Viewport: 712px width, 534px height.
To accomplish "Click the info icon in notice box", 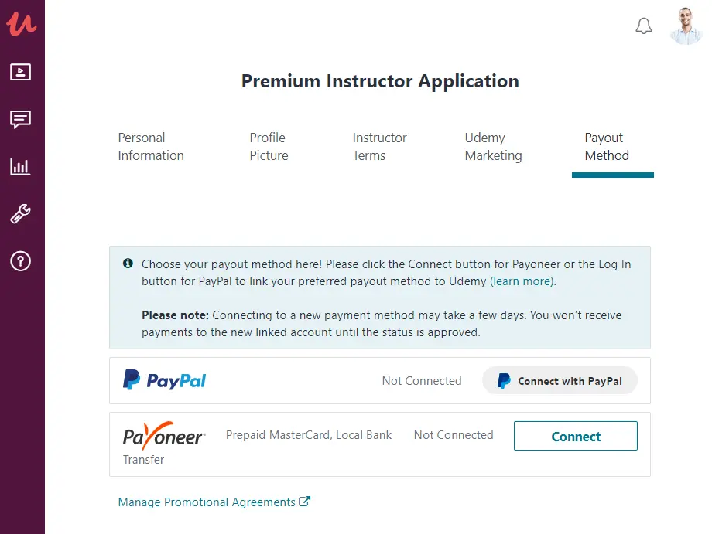I will pos(128,264).
